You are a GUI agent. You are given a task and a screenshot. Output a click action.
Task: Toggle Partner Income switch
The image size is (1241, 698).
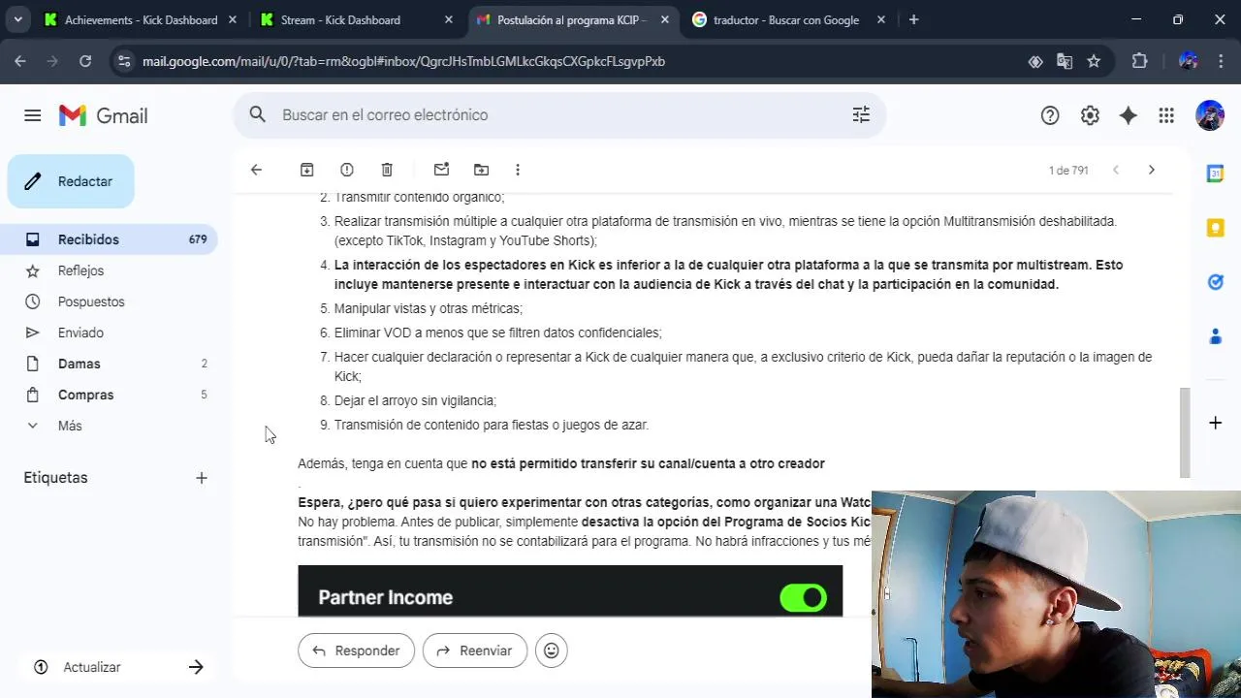pos(803,597)
